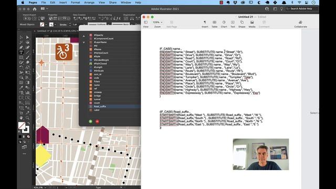Click the Media button in Pages

pyautogui.click(x=252, y=24)
